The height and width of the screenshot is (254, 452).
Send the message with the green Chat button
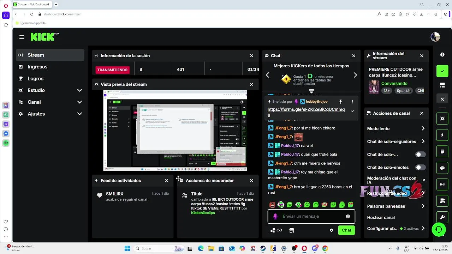pos(346,230)
